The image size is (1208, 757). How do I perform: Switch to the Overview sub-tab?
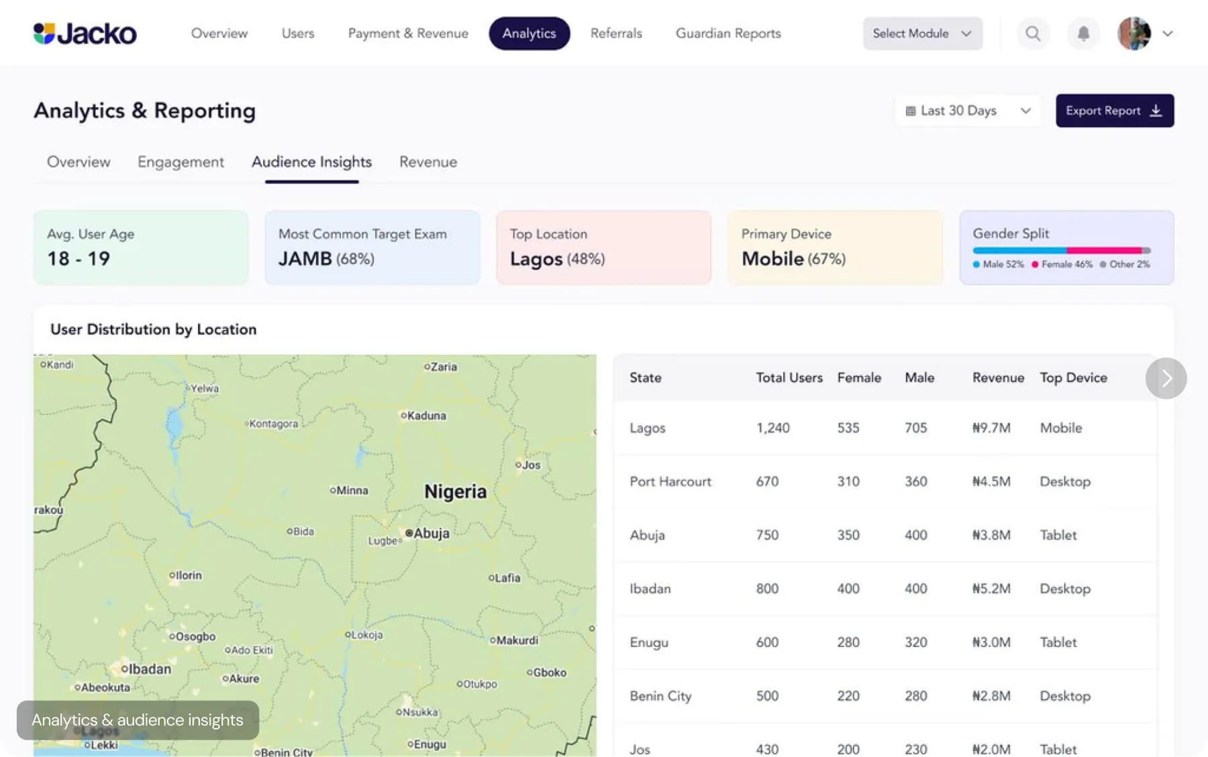[x=79, y=162]
